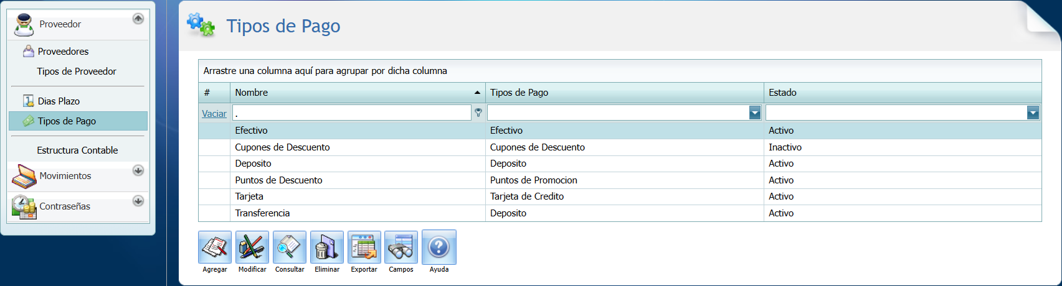Click the filter funnel icon beside Nombre field

coord(478,113)
